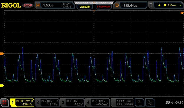This screenshot has width=184, height=108.
Task: Open the Measure menu
Action: pyautogui.click(x=85, y=7)
